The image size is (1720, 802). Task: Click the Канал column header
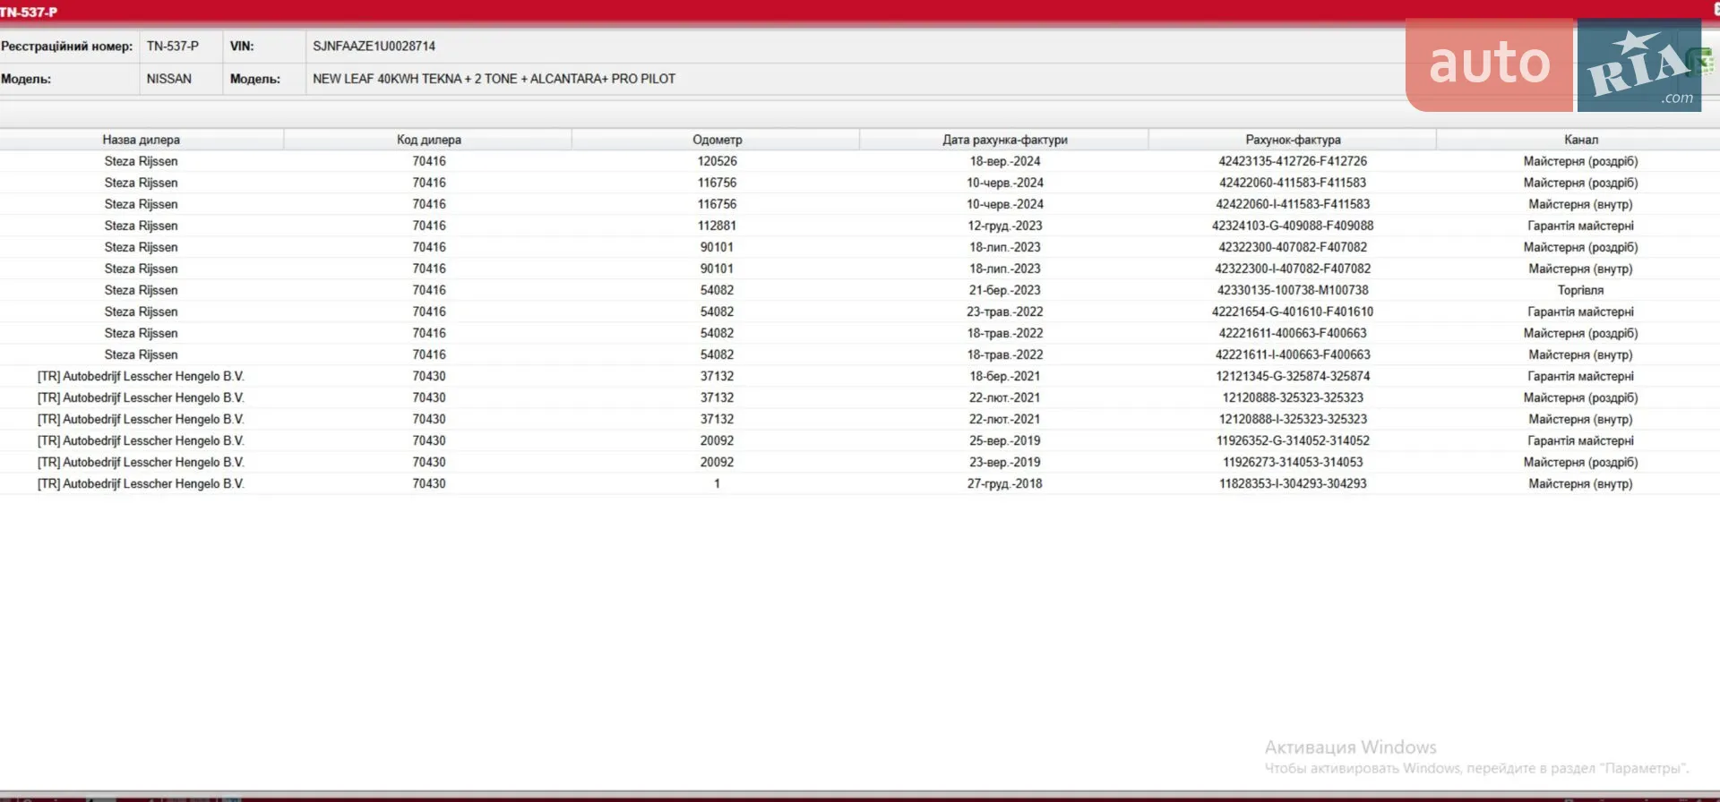coord(1580,140)
